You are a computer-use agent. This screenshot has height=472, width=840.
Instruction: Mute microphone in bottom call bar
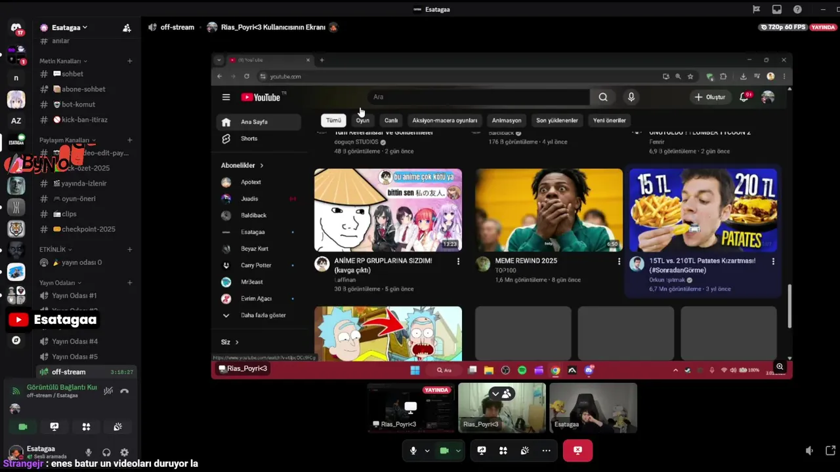point(413,450)
